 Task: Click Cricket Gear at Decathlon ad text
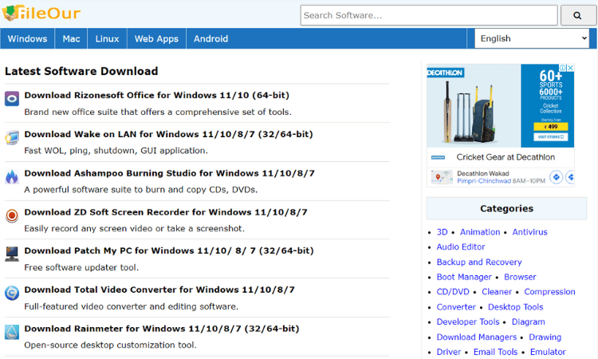(506, 157)
